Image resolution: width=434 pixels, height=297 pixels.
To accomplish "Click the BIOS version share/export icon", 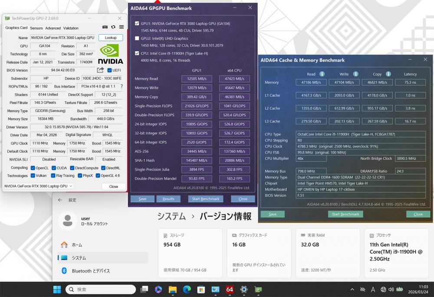I will (100, 70).
